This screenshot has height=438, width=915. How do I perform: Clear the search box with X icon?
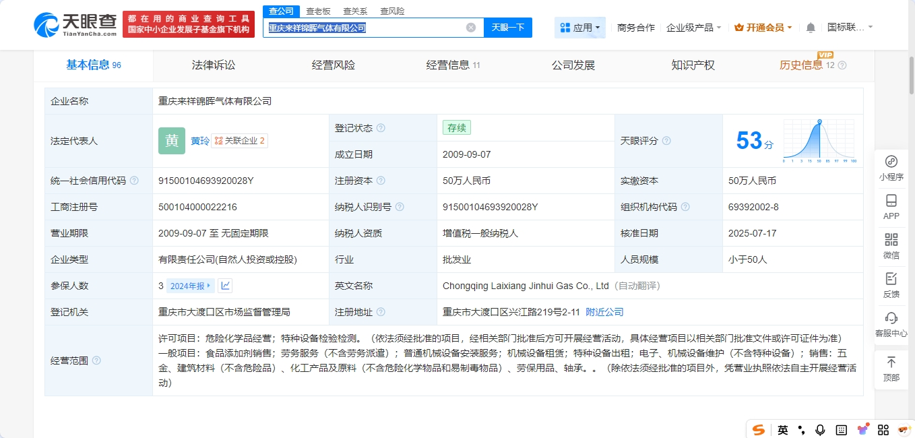(471, 28)
